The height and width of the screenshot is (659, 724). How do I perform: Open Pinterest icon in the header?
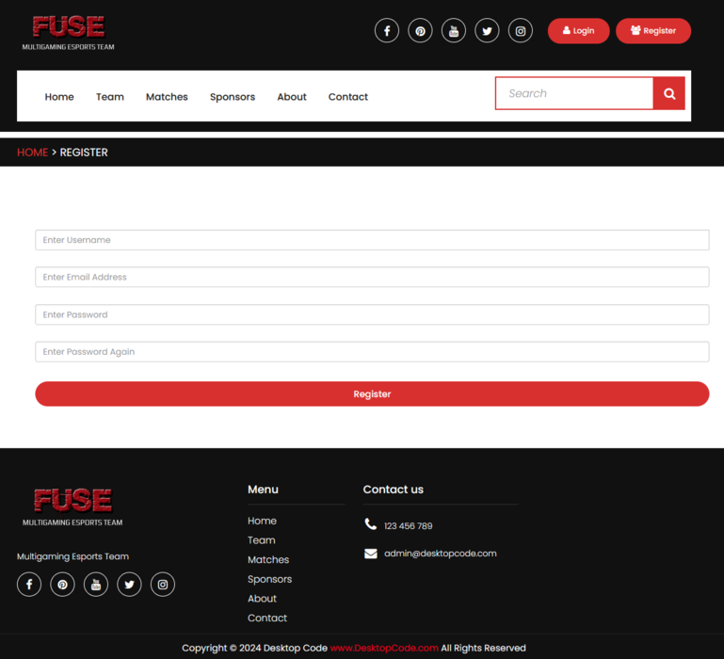pos(420,31)
